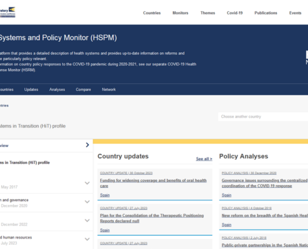Open the Themes top navigation menu
308x249 pixels.
pos(208,13)
